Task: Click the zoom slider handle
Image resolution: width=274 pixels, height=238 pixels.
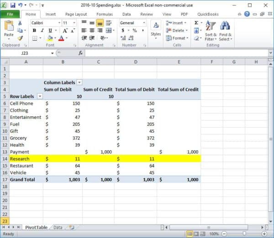Action: (x=244, y=233)
